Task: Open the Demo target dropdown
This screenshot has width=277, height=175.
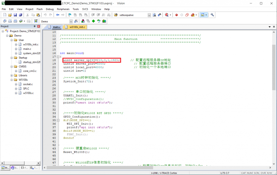Action: click(71, 21)
